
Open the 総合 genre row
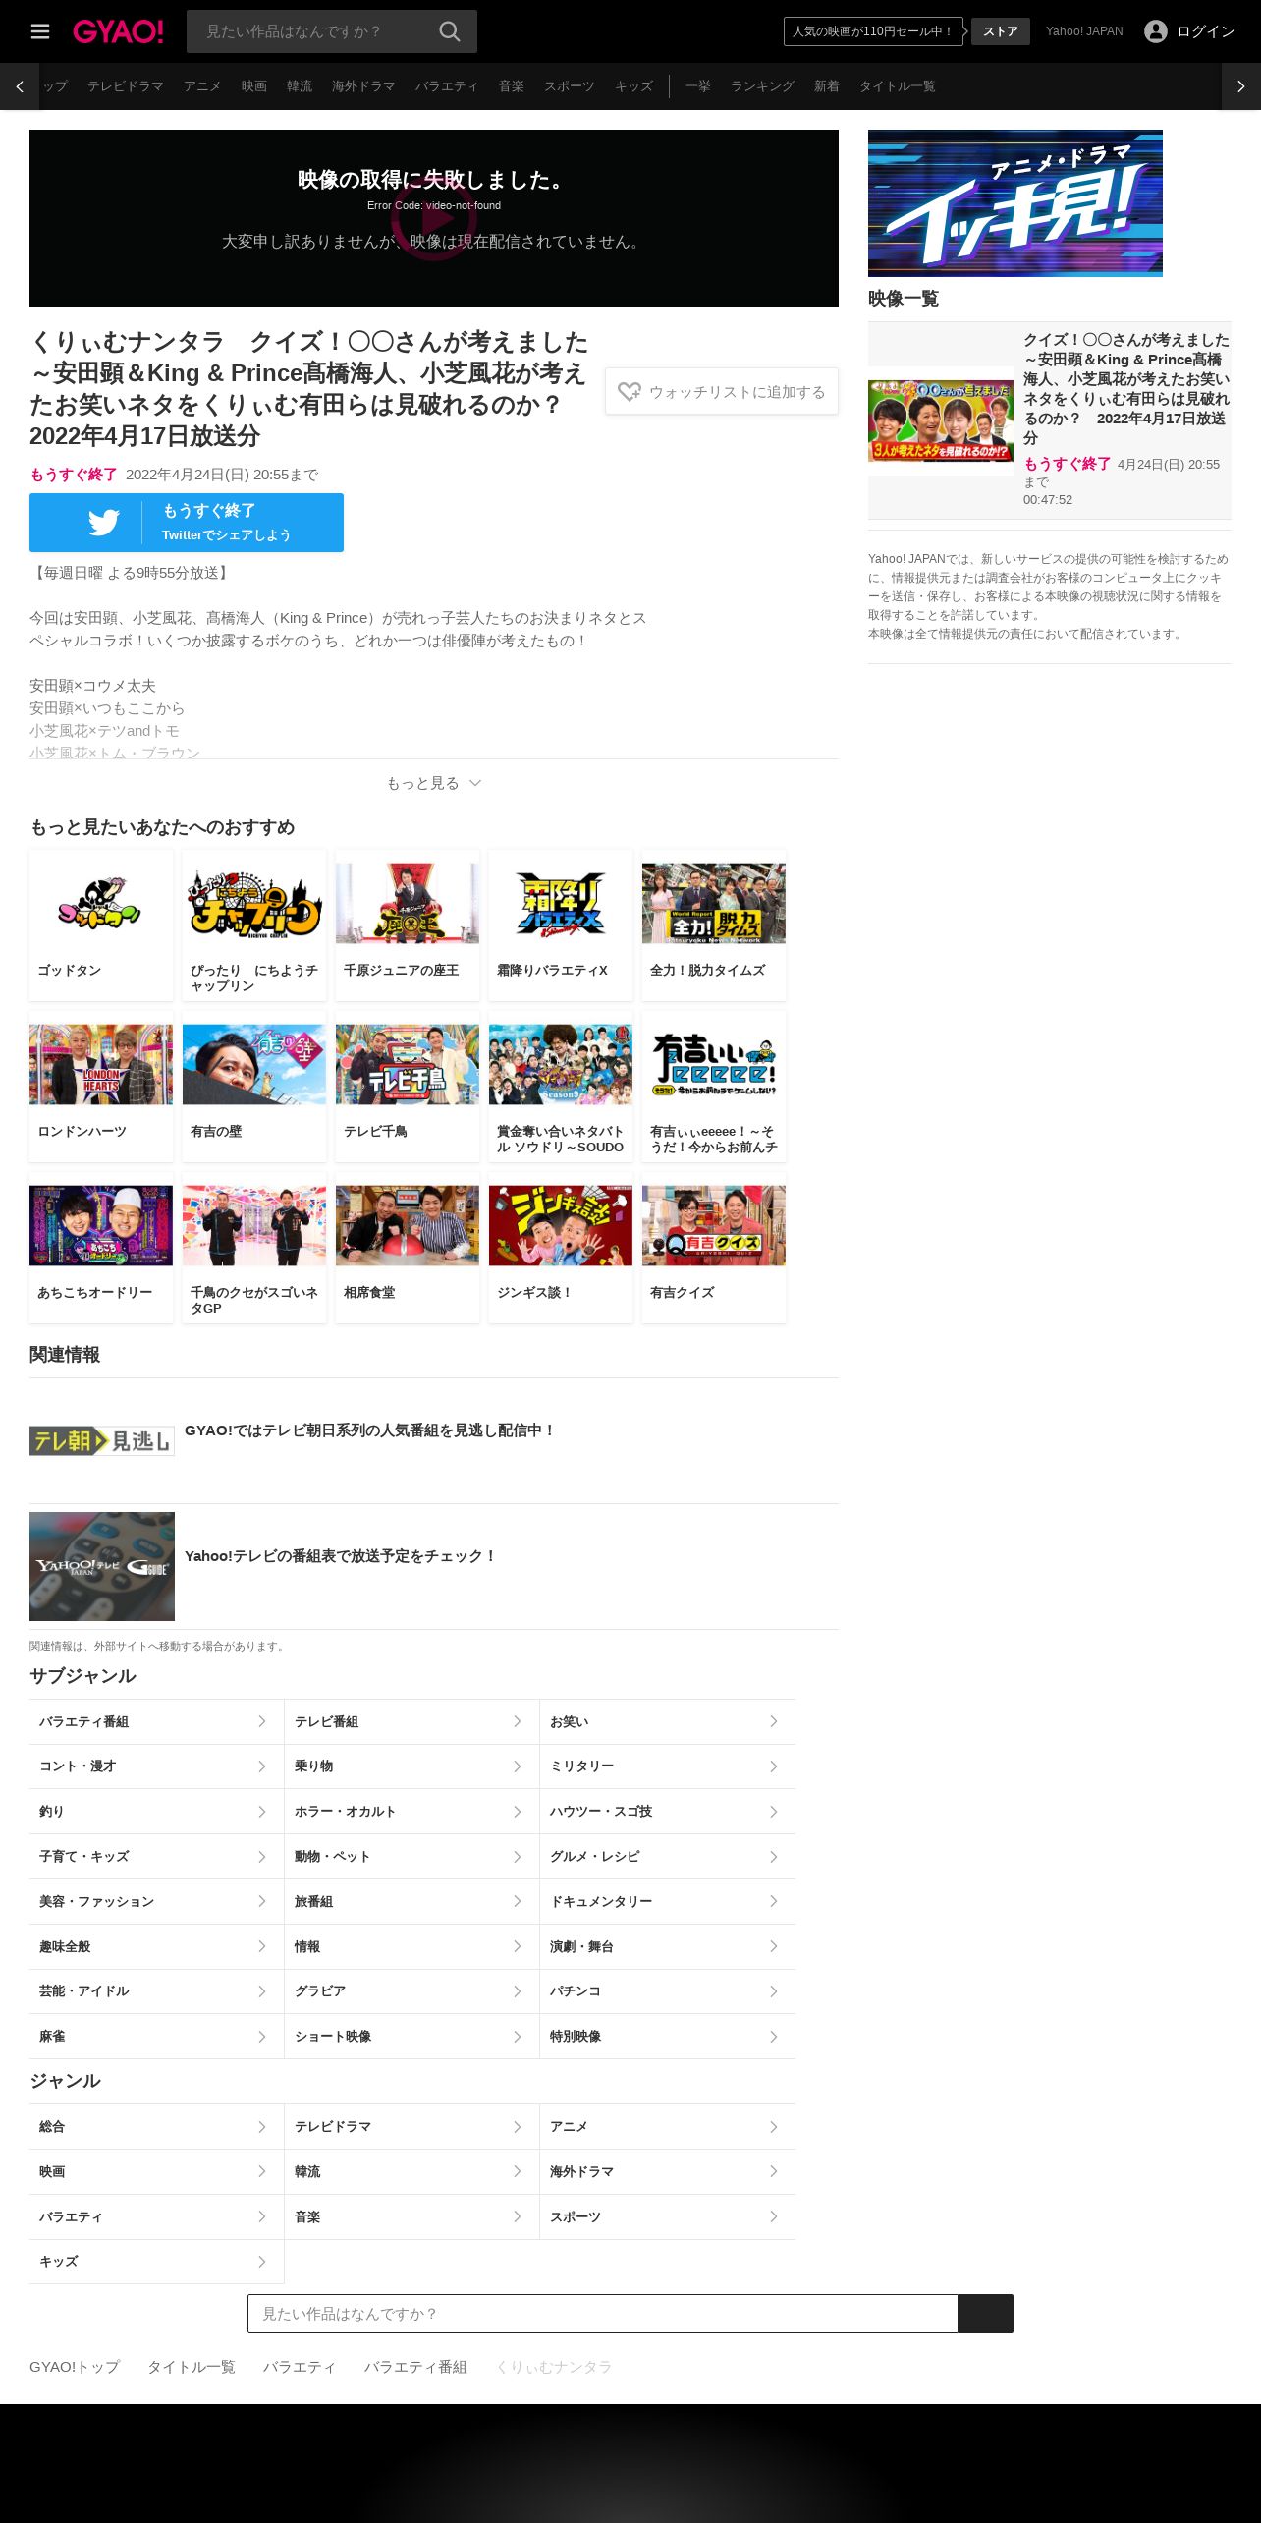pos(156,2127)
